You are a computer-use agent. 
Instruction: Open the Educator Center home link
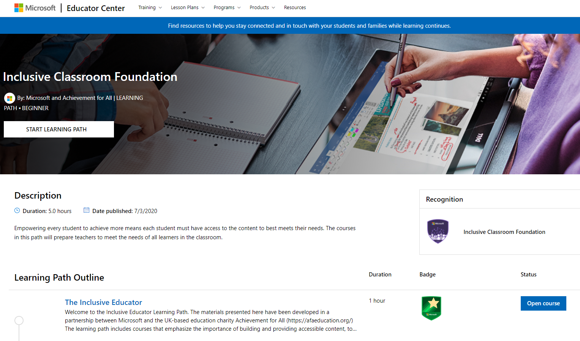96,8
